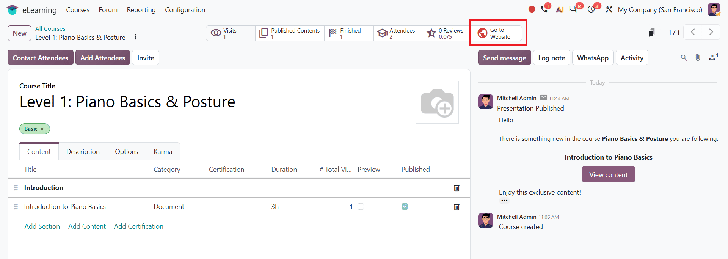Open the Reporting menu
Image resolution: width=728 pixels, height=259 pixels.
pyautogui.click(x=141, y=10)
